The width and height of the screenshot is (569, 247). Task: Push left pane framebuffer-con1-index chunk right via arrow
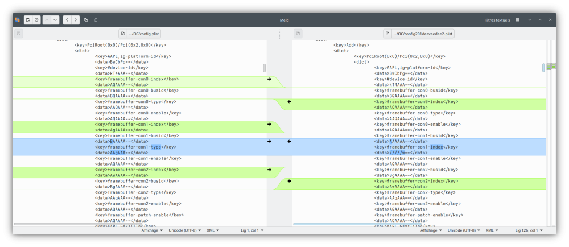(269, 125)
